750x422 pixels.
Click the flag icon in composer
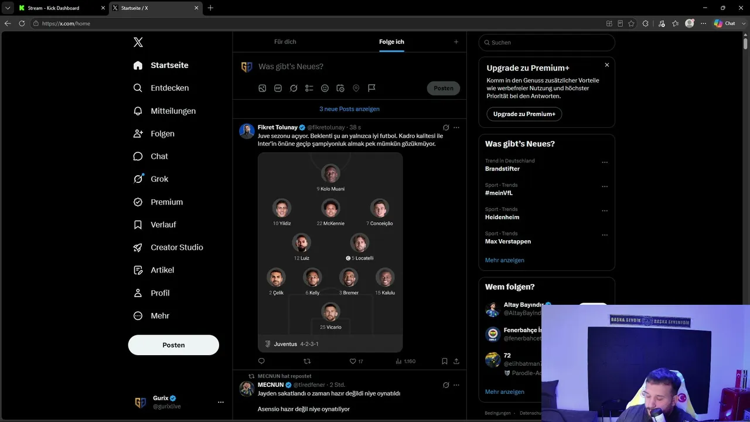click(371, 88)
